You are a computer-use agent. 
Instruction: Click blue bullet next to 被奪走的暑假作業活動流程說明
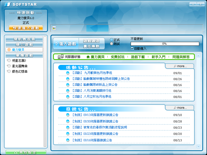click(x=68, y=127)
